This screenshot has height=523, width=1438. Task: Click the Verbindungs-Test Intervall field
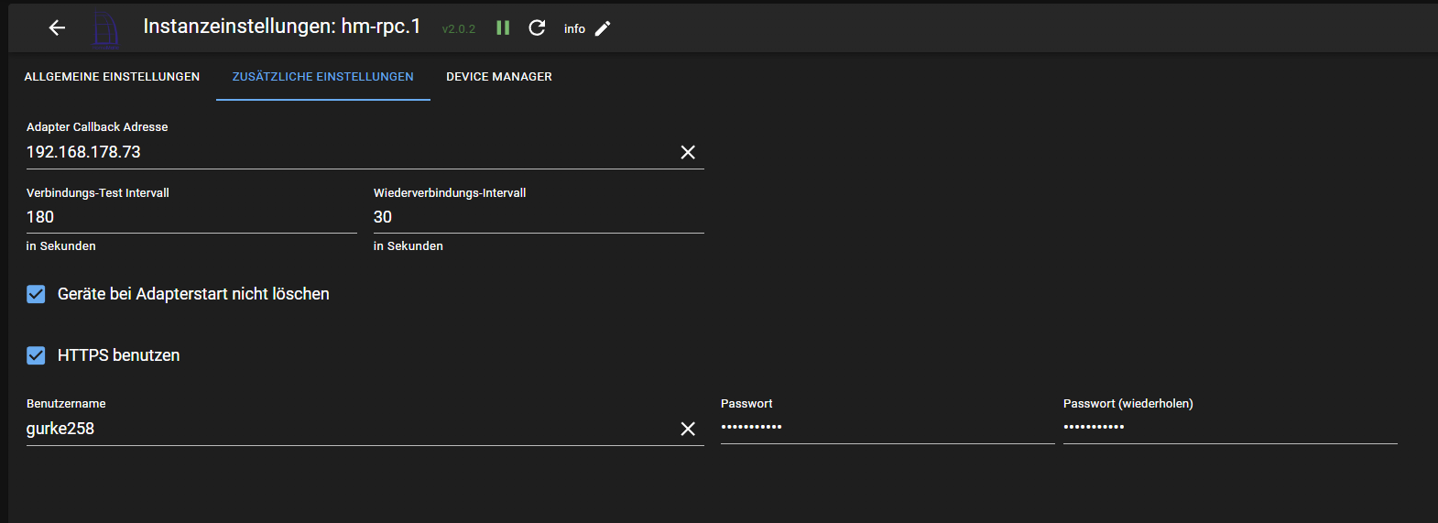pos(191,217)
